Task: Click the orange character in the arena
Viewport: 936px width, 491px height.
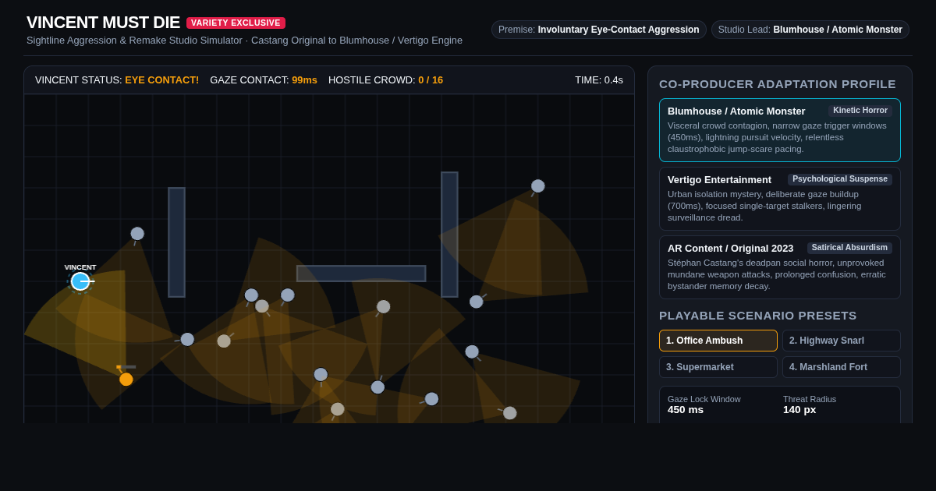Action: pyautogui.click(x=126, y=380)
